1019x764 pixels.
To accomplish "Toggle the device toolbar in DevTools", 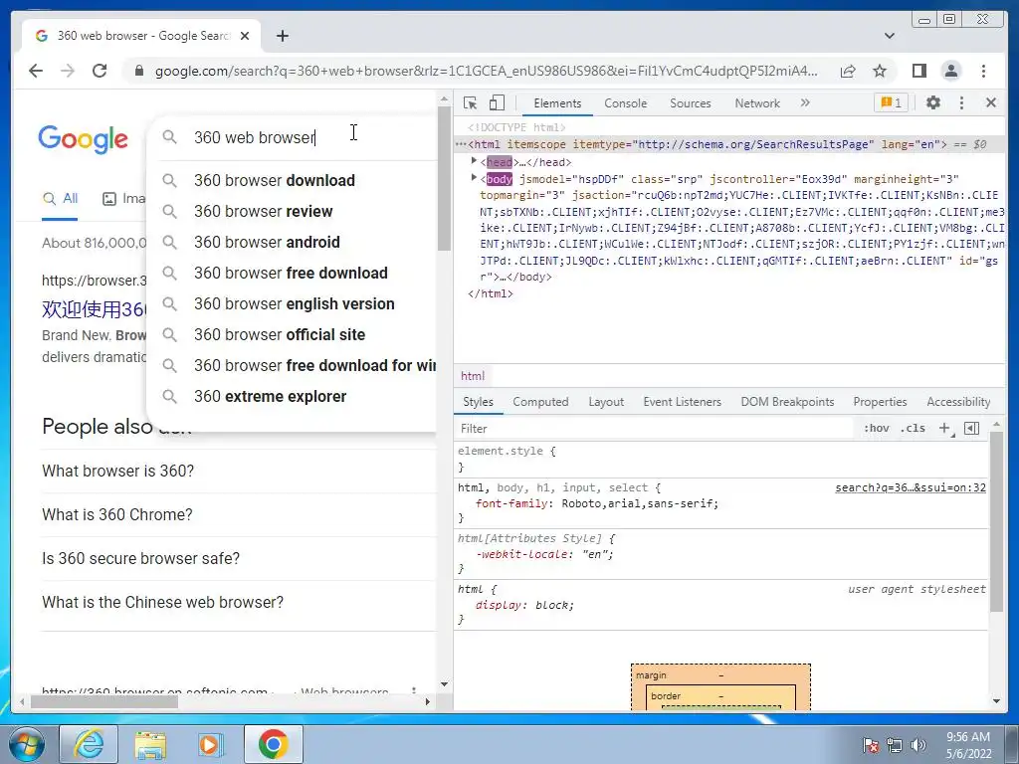I will click(x=497, y=102).
